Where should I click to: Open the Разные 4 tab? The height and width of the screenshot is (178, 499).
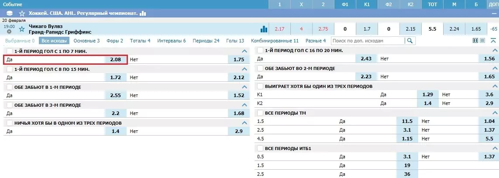point(316,41)
